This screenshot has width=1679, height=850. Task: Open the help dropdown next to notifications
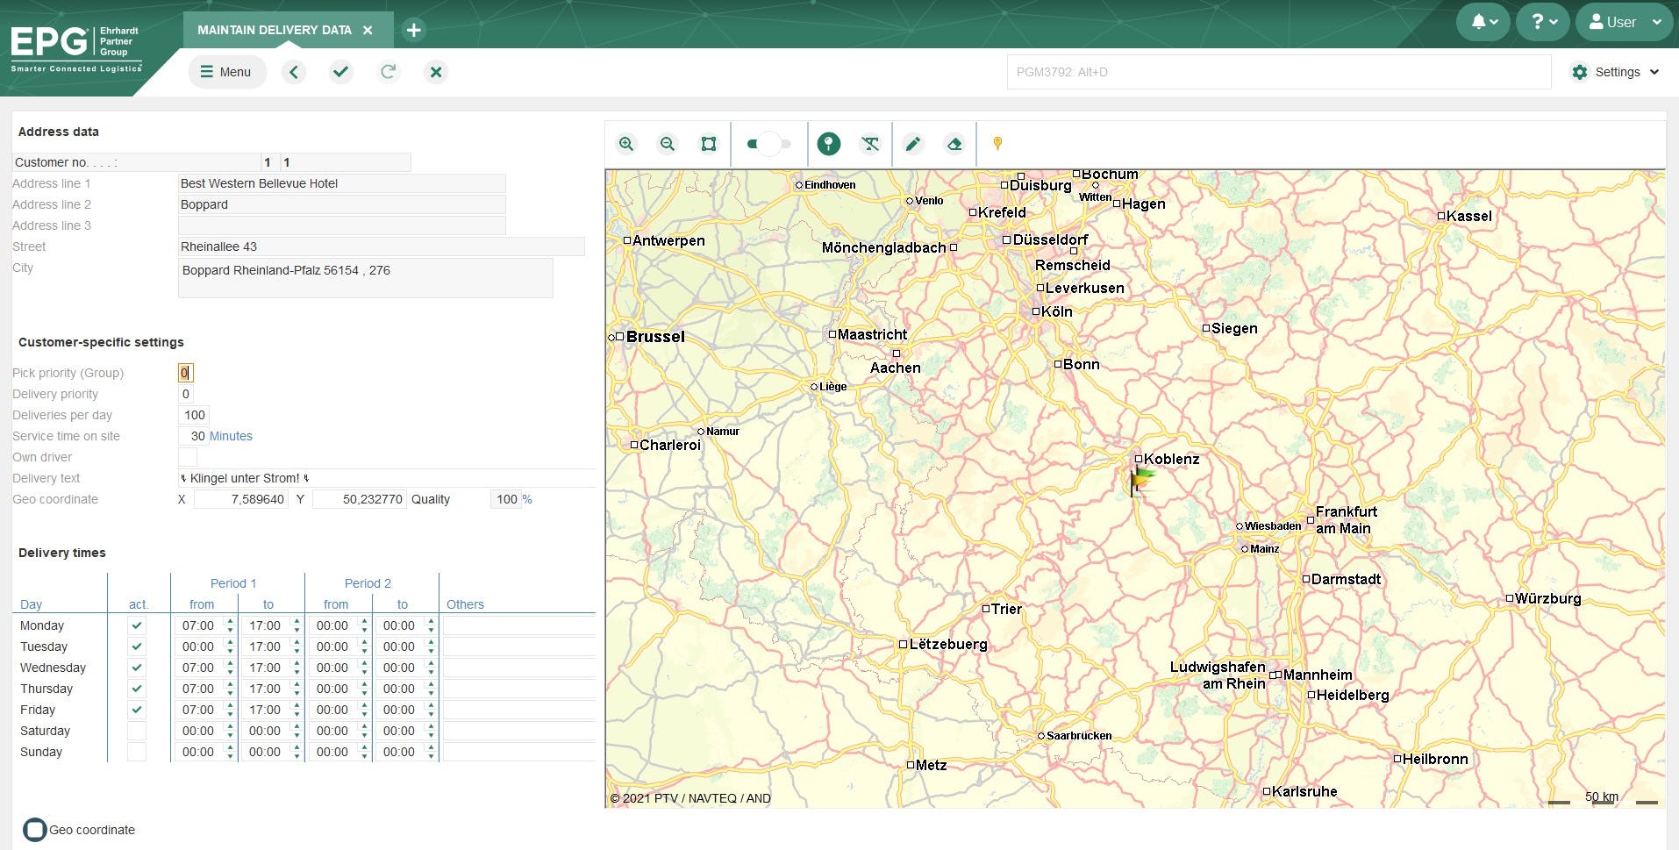point(1541,22)
